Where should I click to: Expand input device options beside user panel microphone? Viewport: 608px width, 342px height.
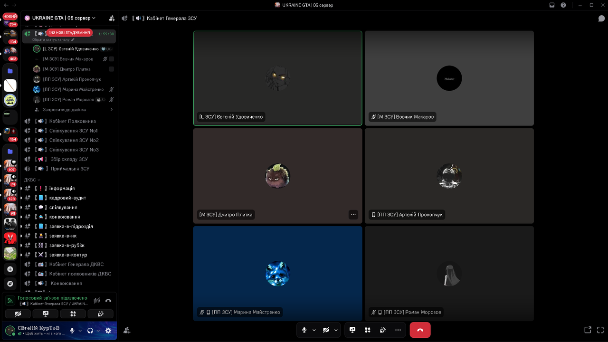(x=80, y=331)
